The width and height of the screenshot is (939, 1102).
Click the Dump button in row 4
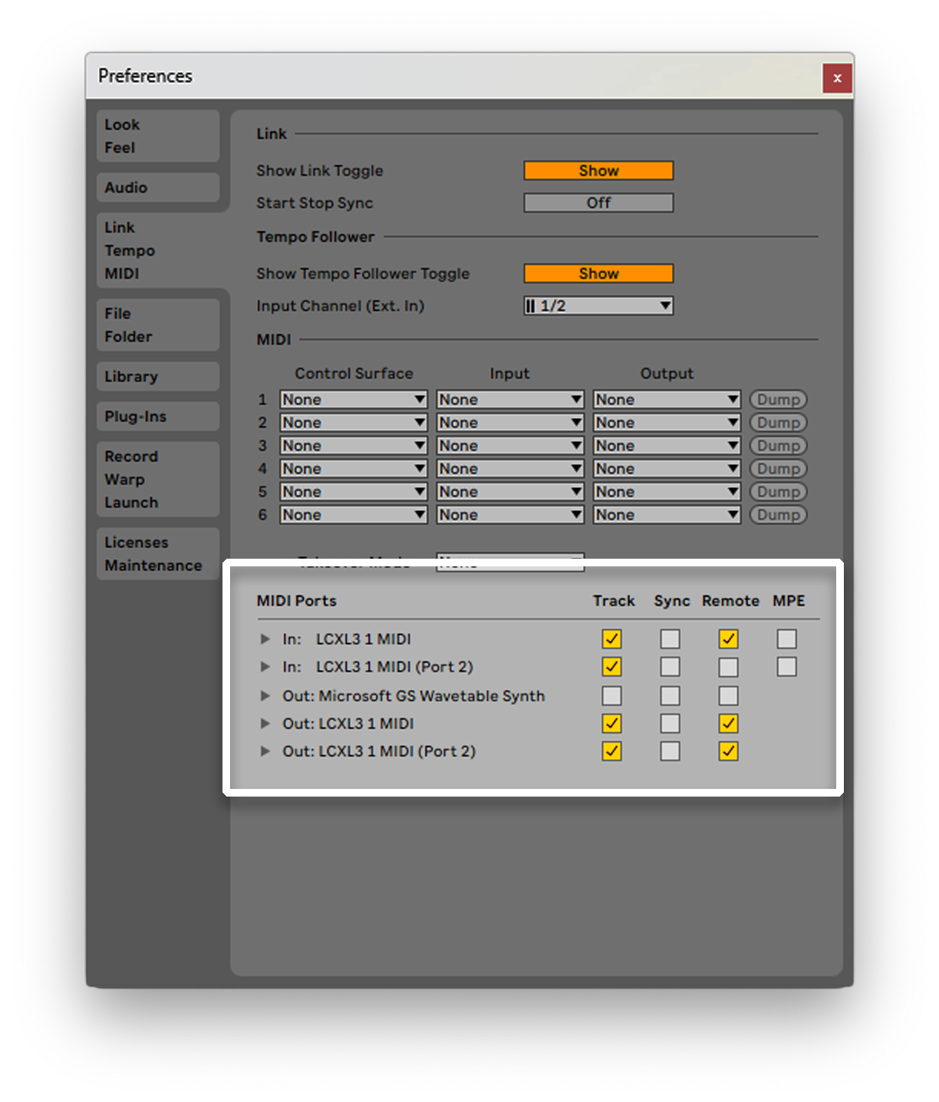tap(778, 468)
